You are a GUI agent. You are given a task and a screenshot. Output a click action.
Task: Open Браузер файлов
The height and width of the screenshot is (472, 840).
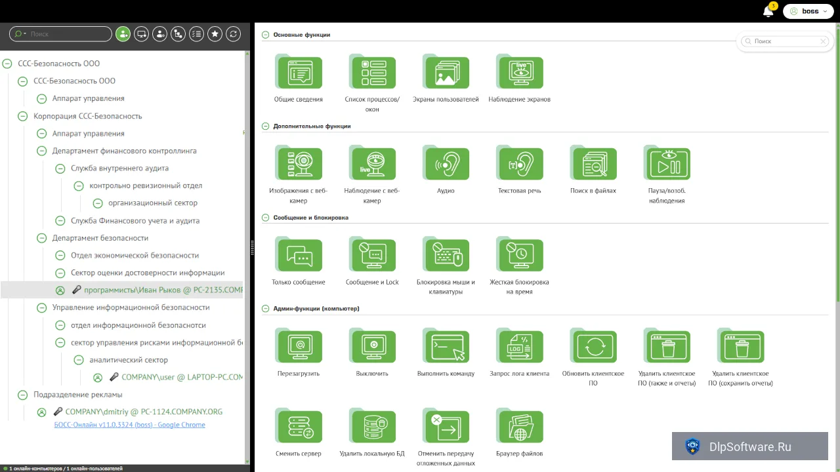point(520,425)
